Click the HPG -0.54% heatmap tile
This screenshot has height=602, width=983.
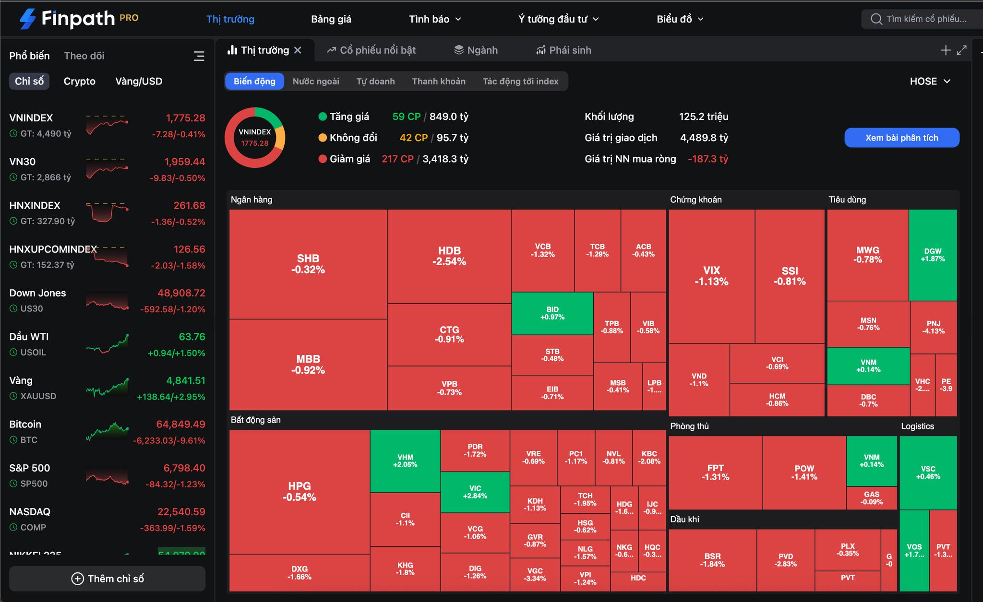pos(300,492)
